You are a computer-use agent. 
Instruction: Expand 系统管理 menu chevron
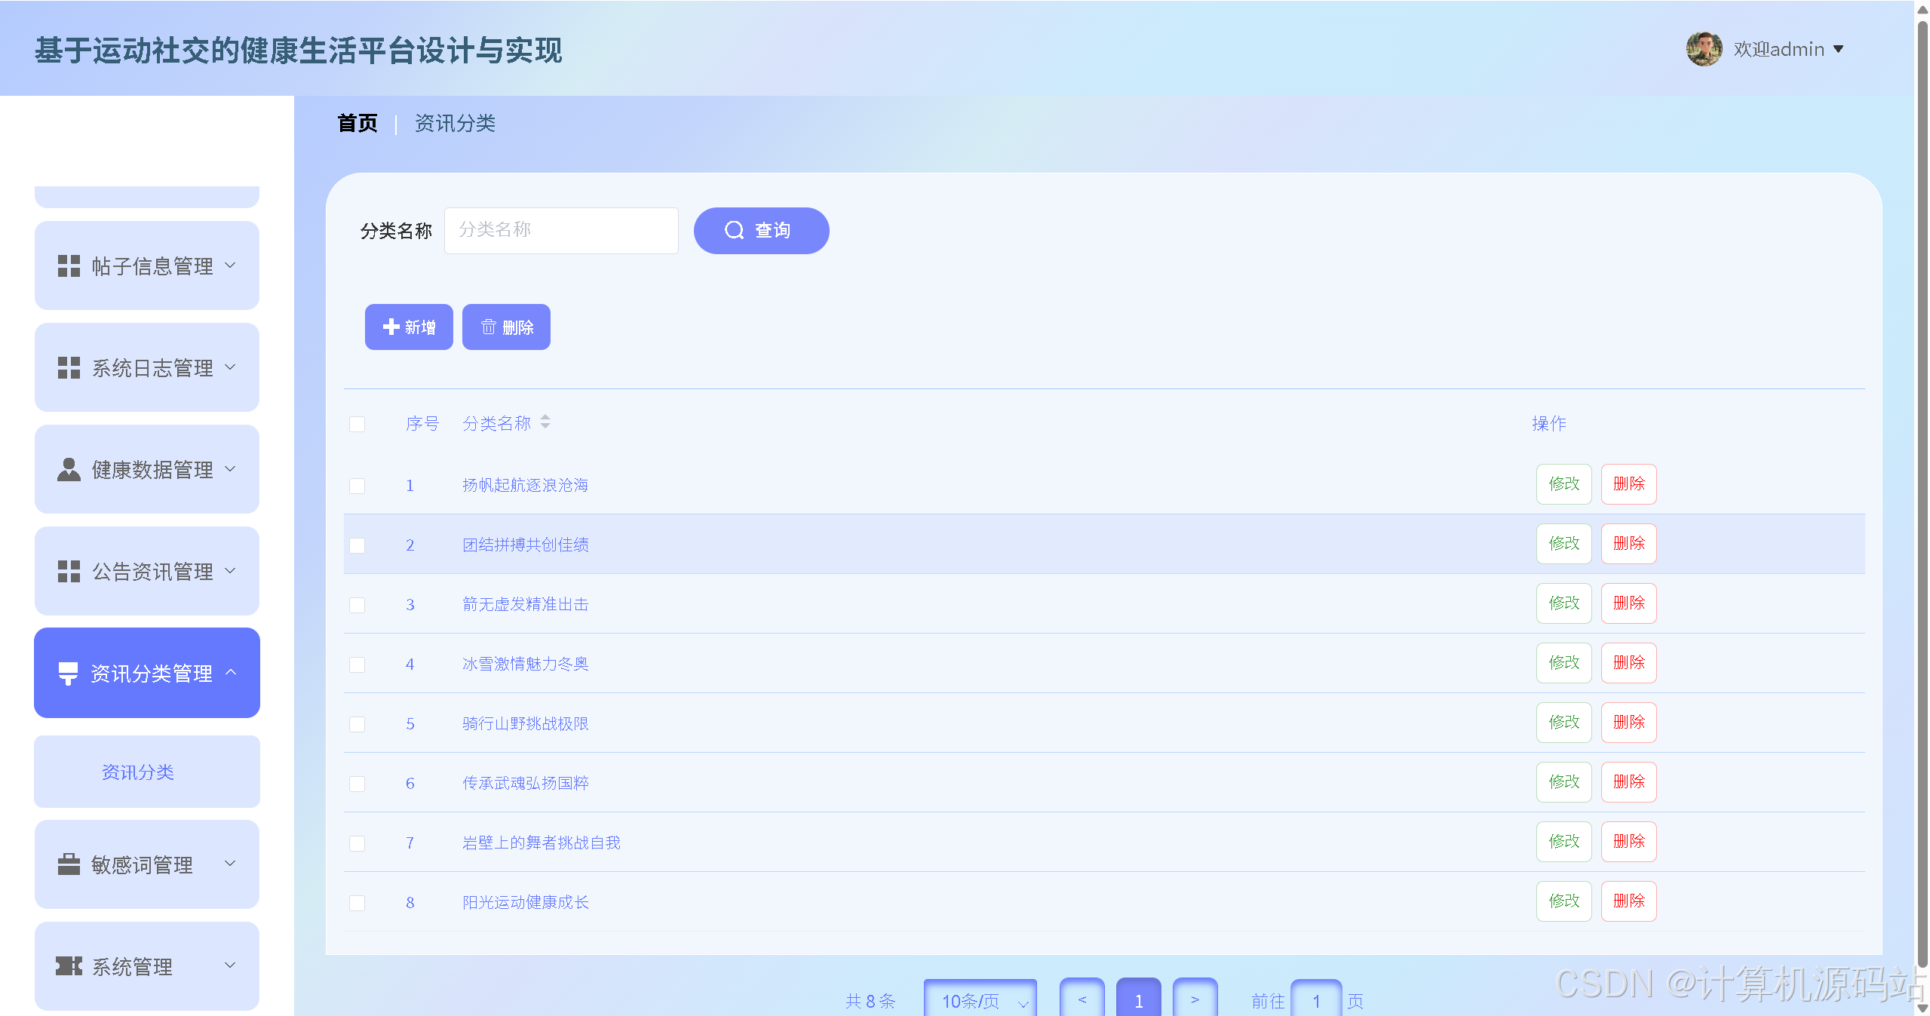coord(231,965)
